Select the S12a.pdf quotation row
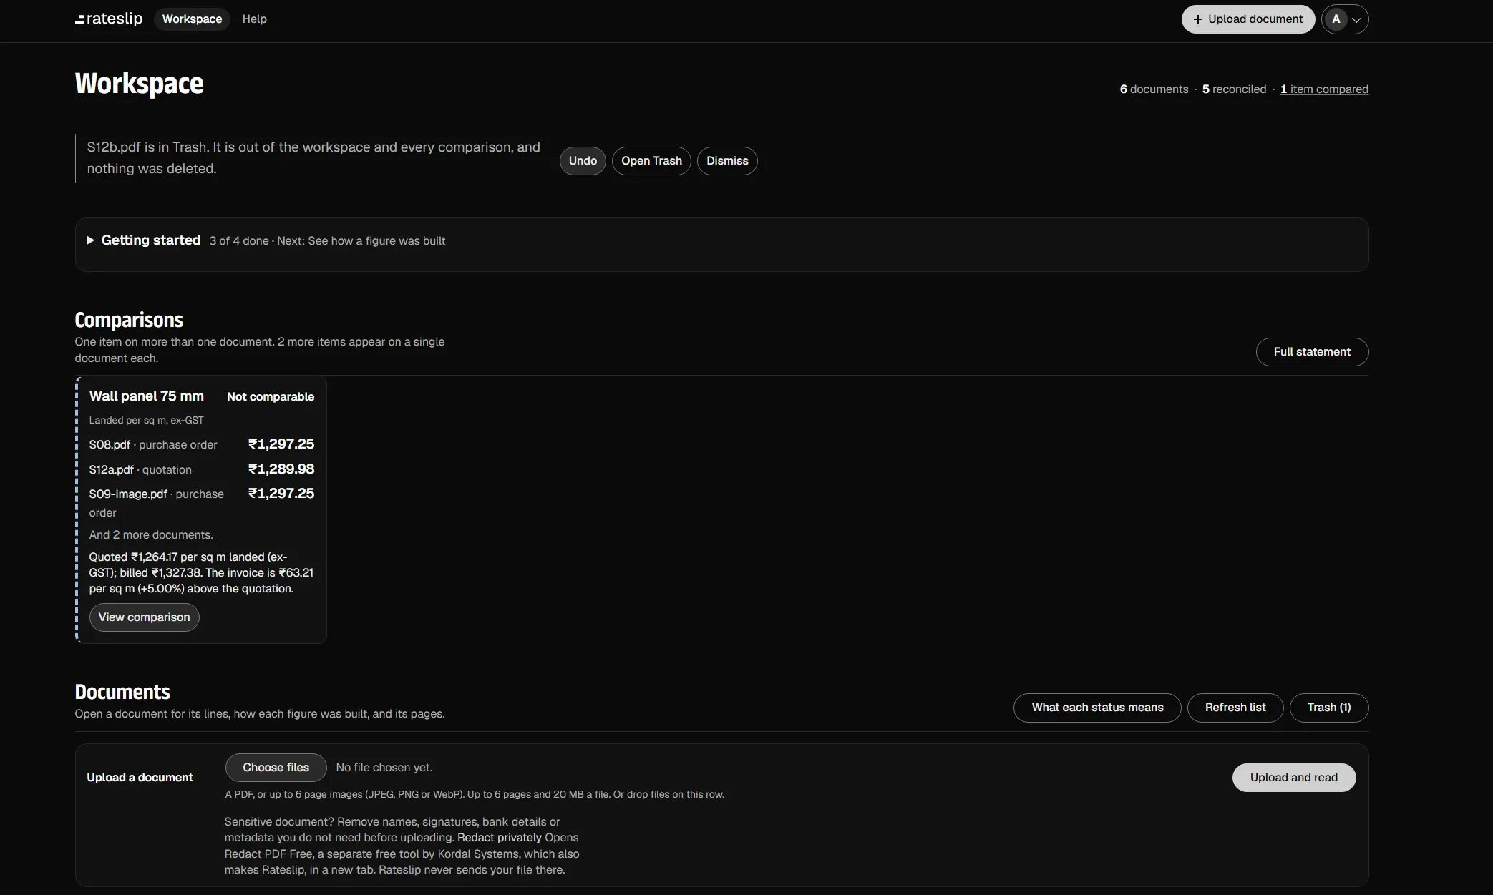 click(201, 469)
